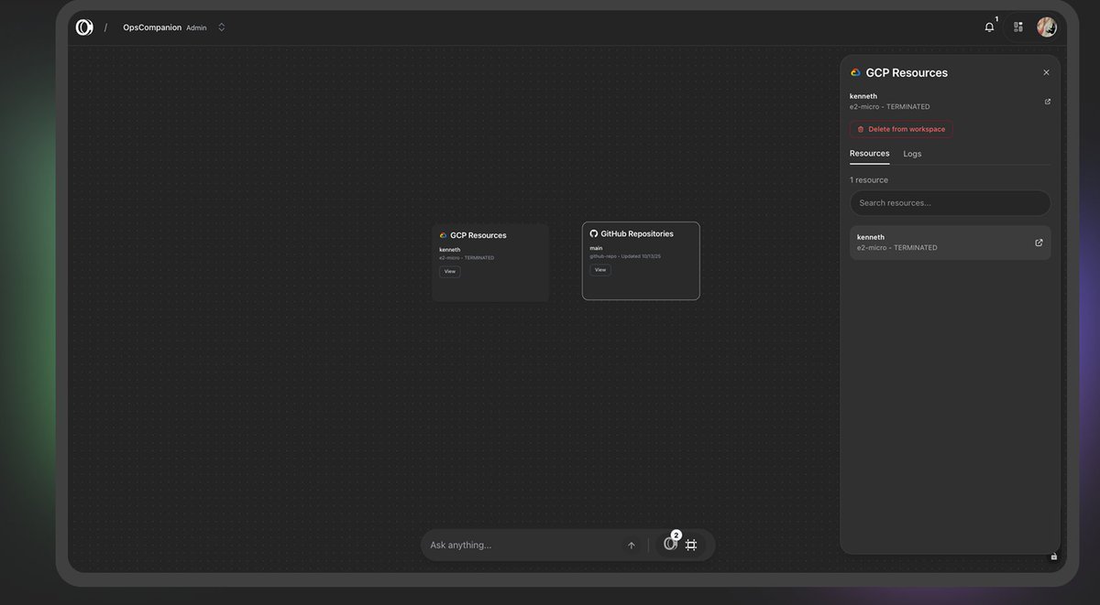
Task: Send the prompt with the arrow button
Action: click(632, 546)
